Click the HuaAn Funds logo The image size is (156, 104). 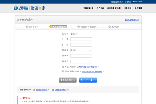21,8
